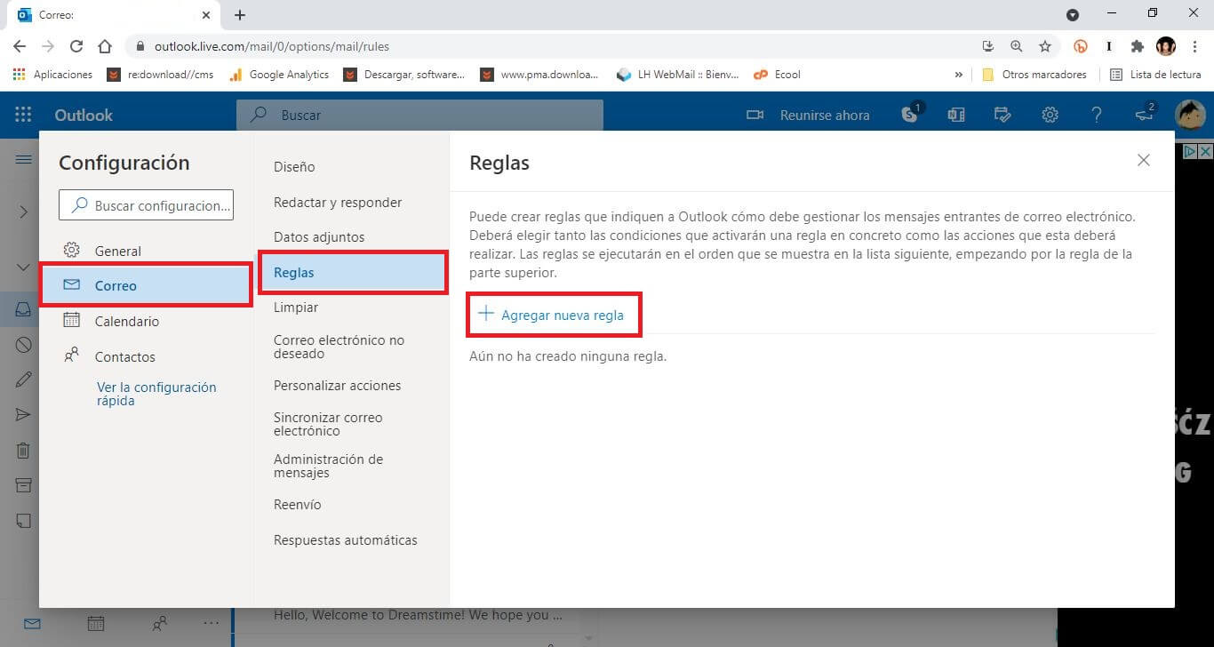Click the Skype icon in Outlook header
1214x647 pixels.
click(909, 115)
